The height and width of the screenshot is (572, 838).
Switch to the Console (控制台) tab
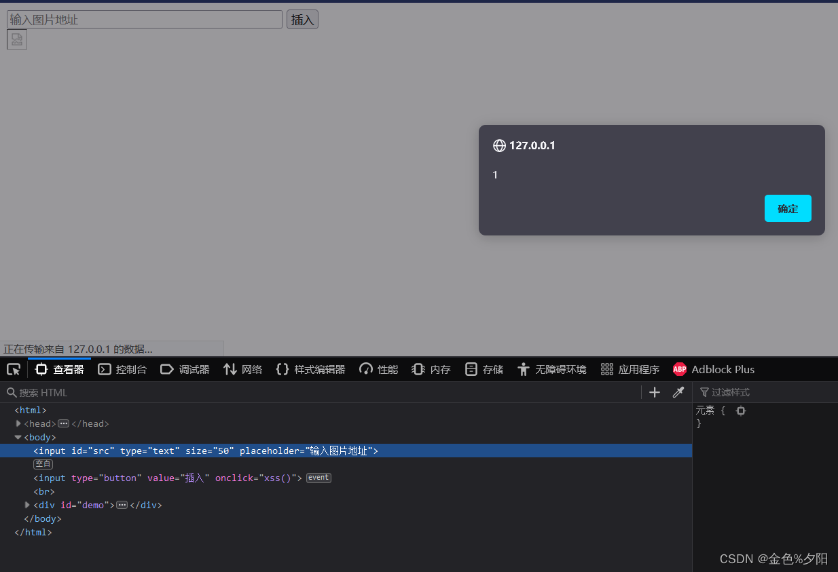click(x=122, y=369)
